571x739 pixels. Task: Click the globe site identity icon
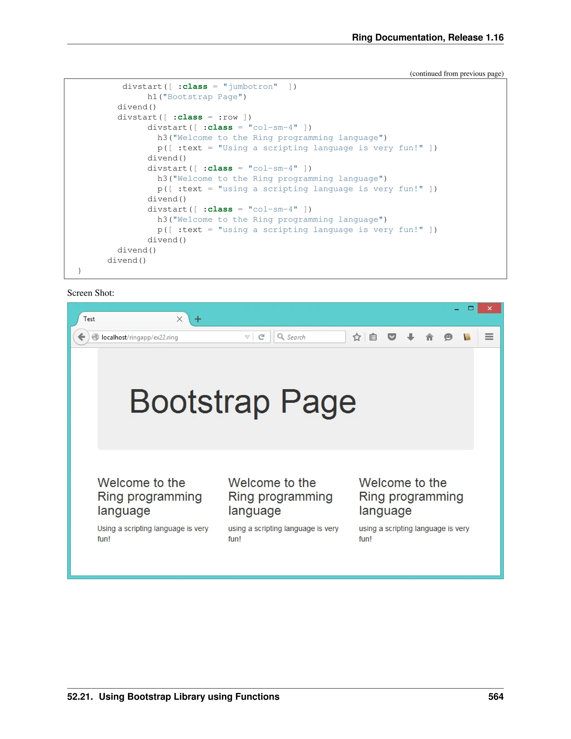95,337
